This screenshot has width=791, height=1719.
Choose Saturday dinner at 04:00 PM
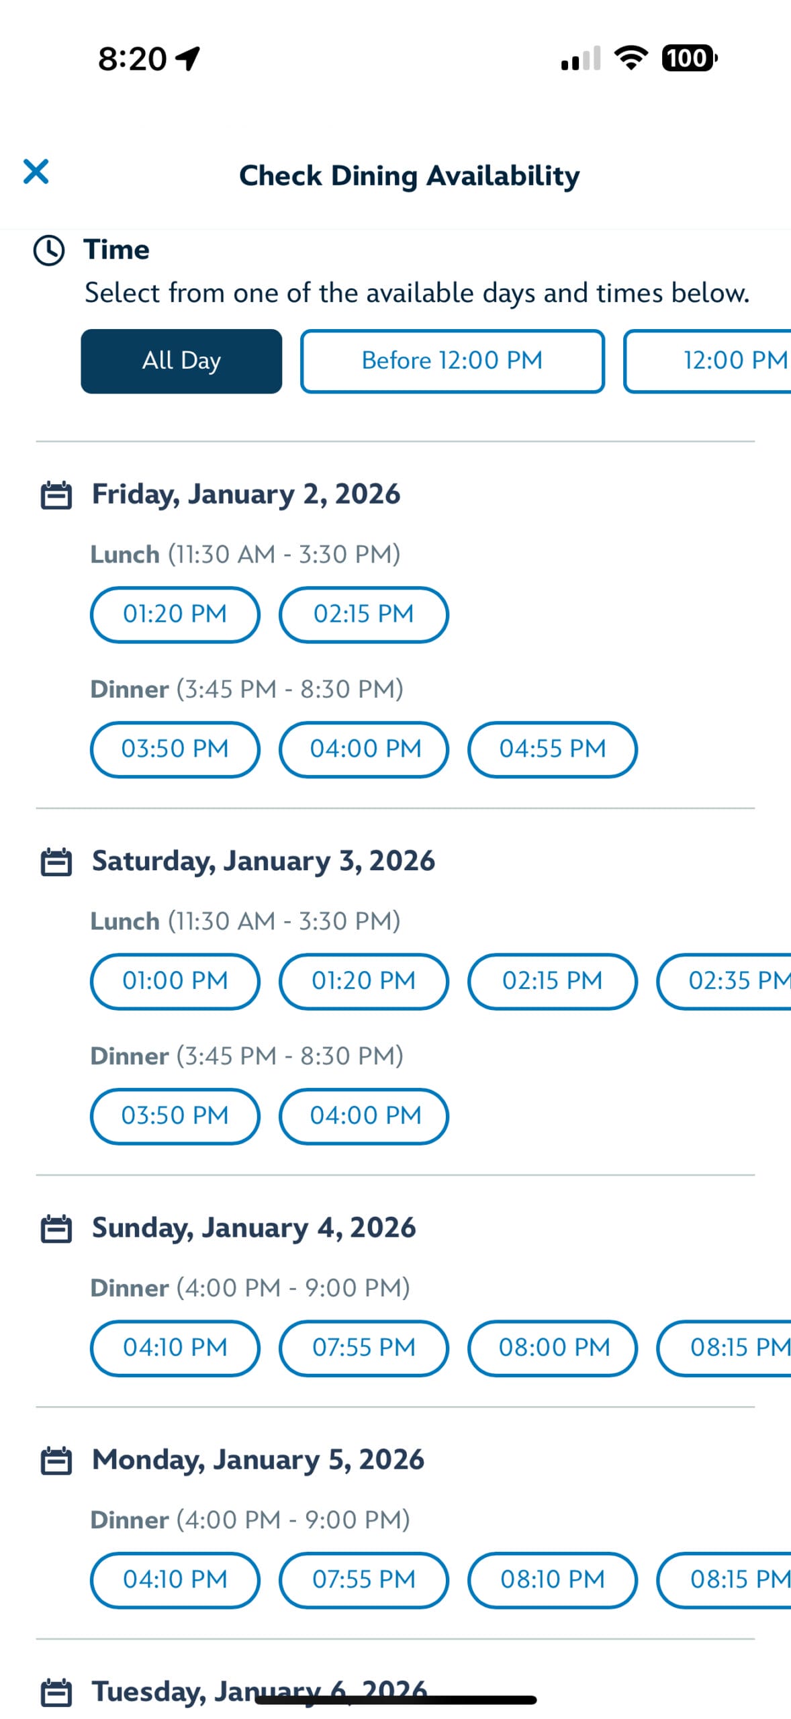pyautogui.click(x=363, y=1116)
